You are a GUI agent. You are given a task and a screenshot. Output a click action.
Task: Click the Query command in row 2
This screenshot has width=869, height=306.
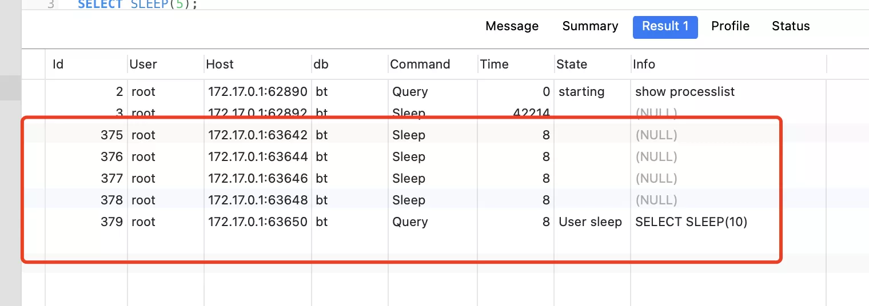[410, 92]
